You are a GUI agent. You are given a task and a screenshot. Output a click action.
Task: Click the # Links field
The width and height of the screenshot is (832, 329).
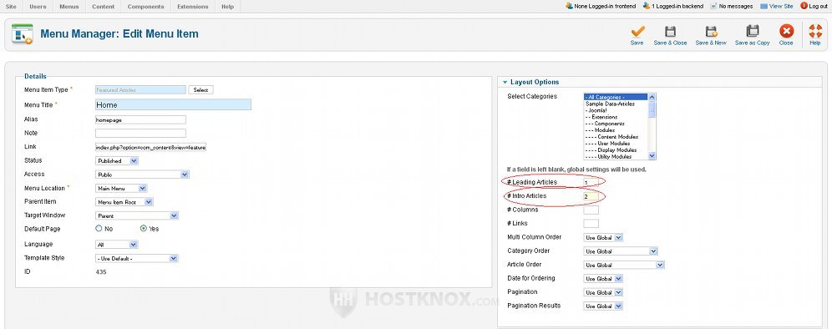tap(591, 224)
